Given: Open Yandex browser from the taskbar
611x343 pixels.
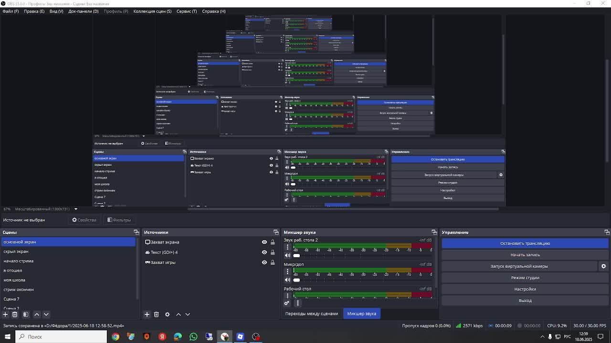Looking at the screenshot, I should pyautogui.click(x=162, y=337).
